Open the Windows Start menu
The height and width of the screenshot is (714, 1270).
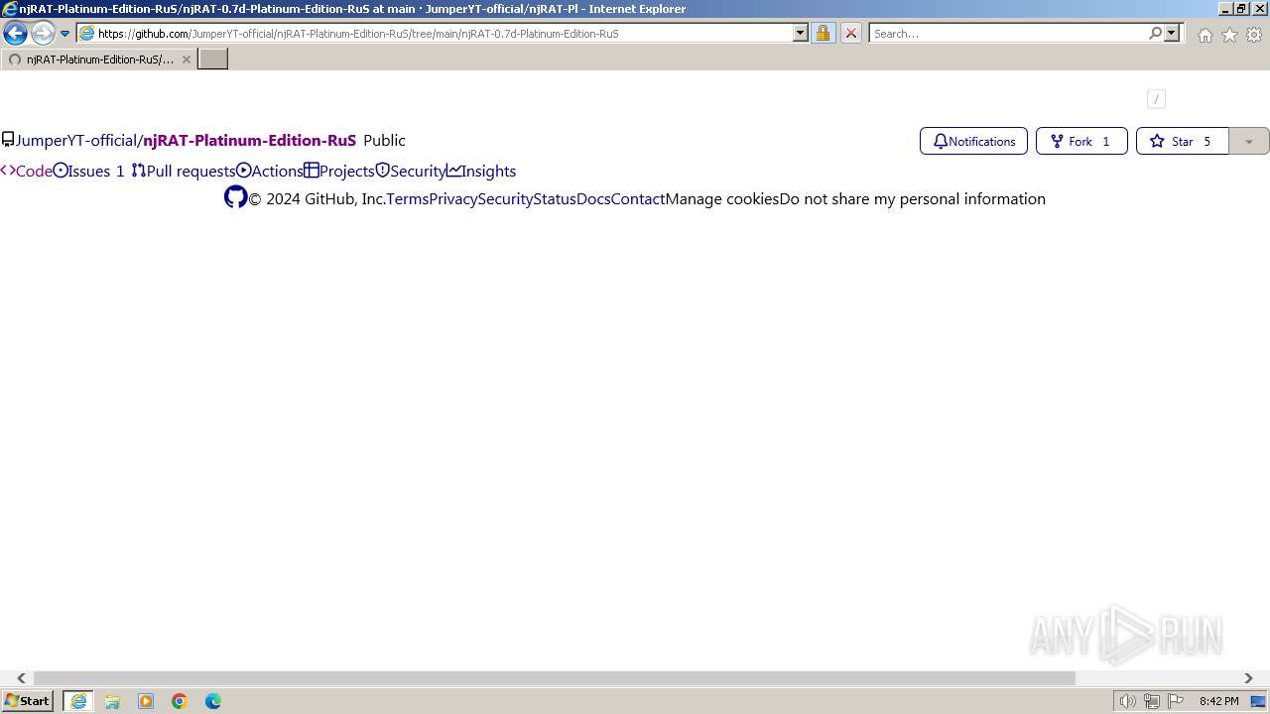(27, 701)
